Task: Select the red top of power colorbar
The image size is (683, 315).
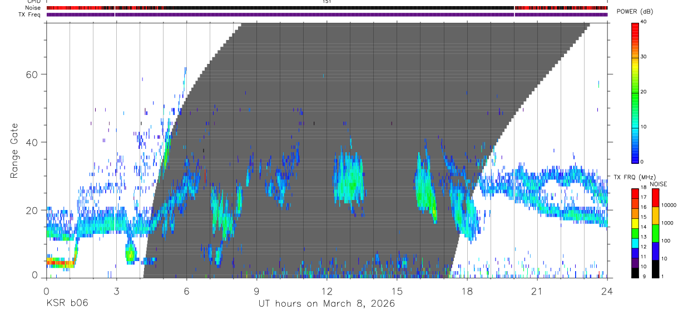Action: click(635, 31)
